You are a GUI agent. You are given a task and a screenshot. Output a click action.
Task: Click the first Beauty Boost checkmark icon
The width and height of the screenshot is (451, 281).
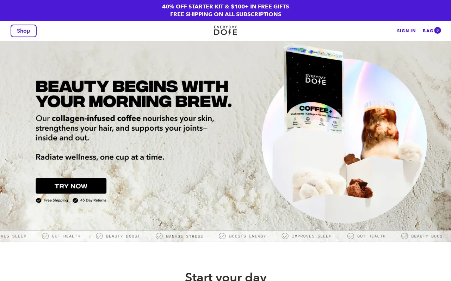[99, 236]
